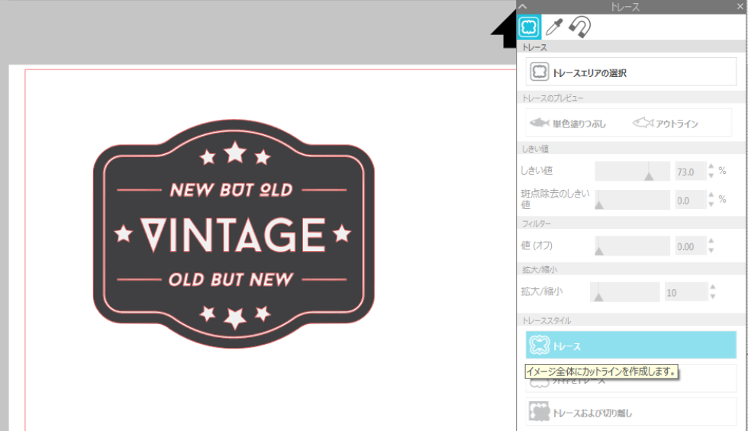
Task: Select the Trace tab icon
Action: coord(529,27)
